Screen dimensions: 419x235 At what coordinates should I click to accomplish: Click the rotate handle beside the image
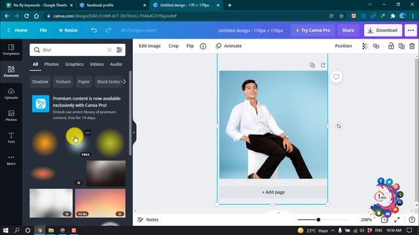point(338,126)
